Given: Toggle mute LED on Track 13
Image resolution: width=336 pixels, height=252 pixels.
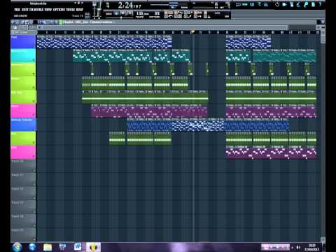Looking at the screenshot, I should [x=34, y=212].
